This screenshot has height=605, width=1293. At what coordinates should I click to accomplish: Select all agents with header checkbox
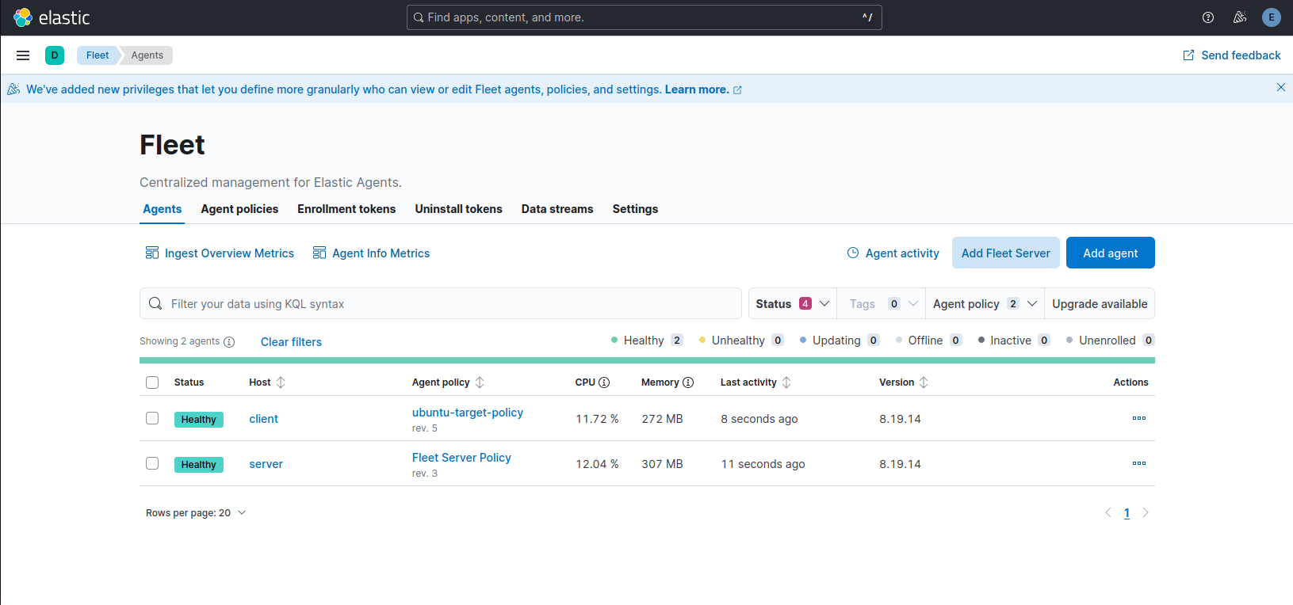coord(152,382)
